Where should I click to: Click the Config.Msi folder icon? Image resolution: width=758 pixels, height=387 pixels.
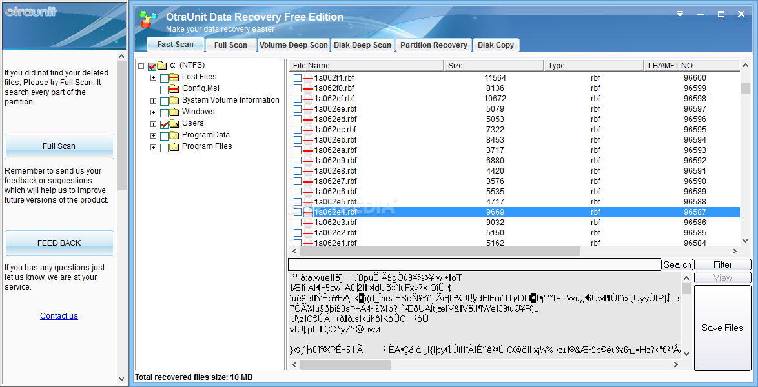pyautogui.click(x=174, y=88)
